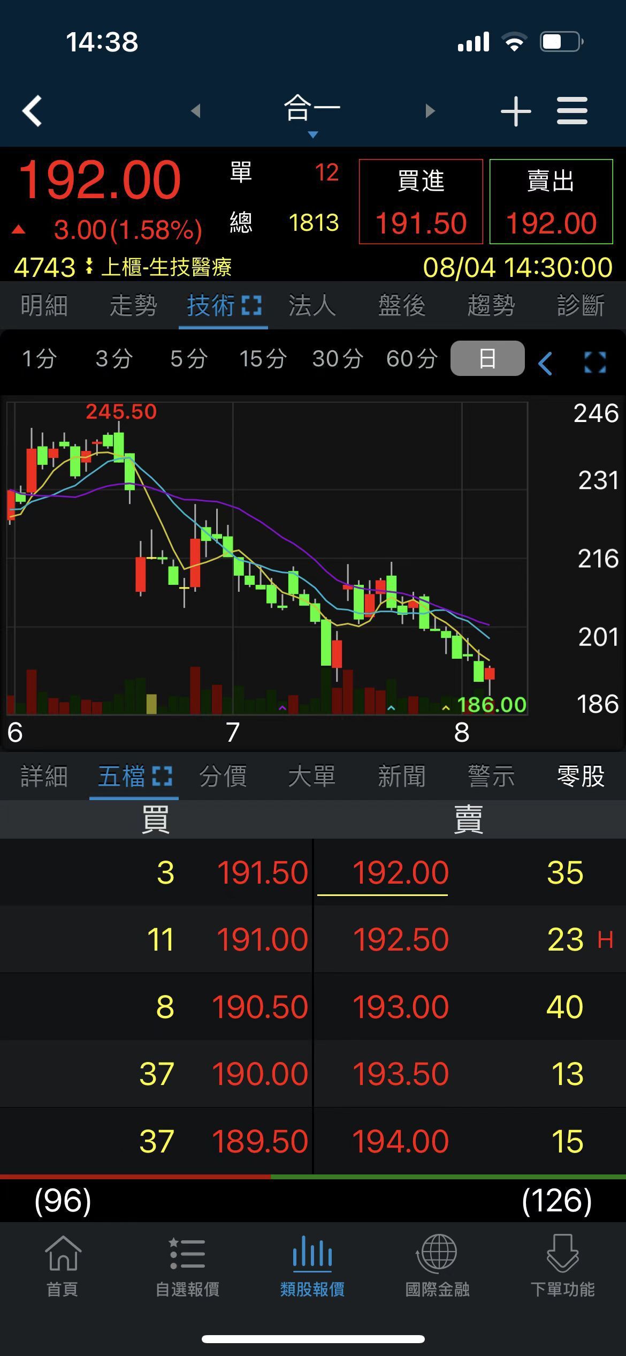This screenshot has height=1356, width=626.
Task: Go to next stock with right triangle
Action: 430,111
